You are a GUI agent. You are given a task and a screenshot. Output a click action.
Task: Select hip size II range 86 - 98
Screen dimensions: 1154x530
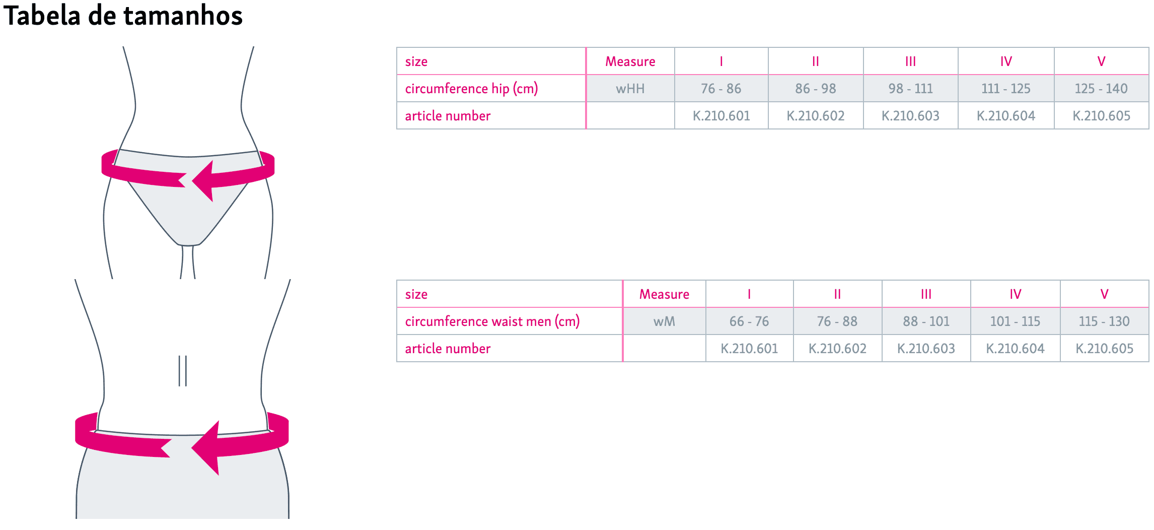pos(816,89)
